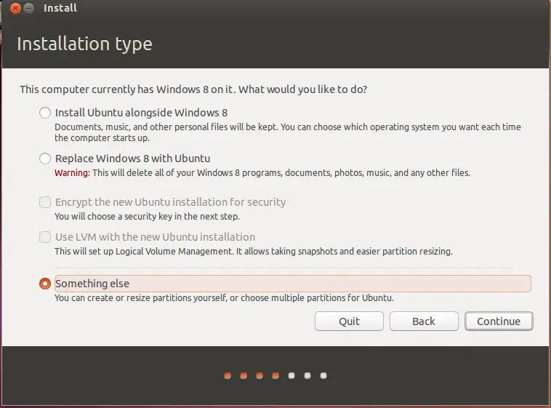
Task: Minimize the Install window
Action: pos(29,8)
